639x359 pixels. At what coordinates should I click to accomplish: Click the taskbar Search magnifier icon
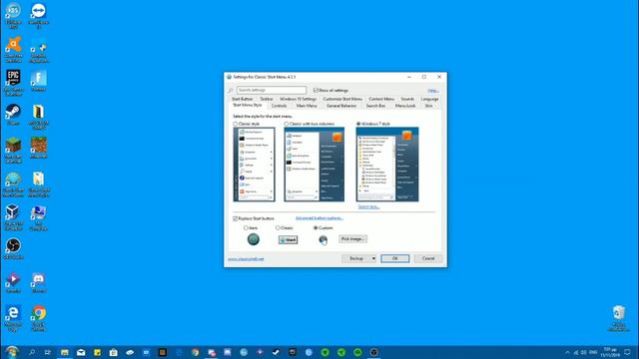[31, 352]
